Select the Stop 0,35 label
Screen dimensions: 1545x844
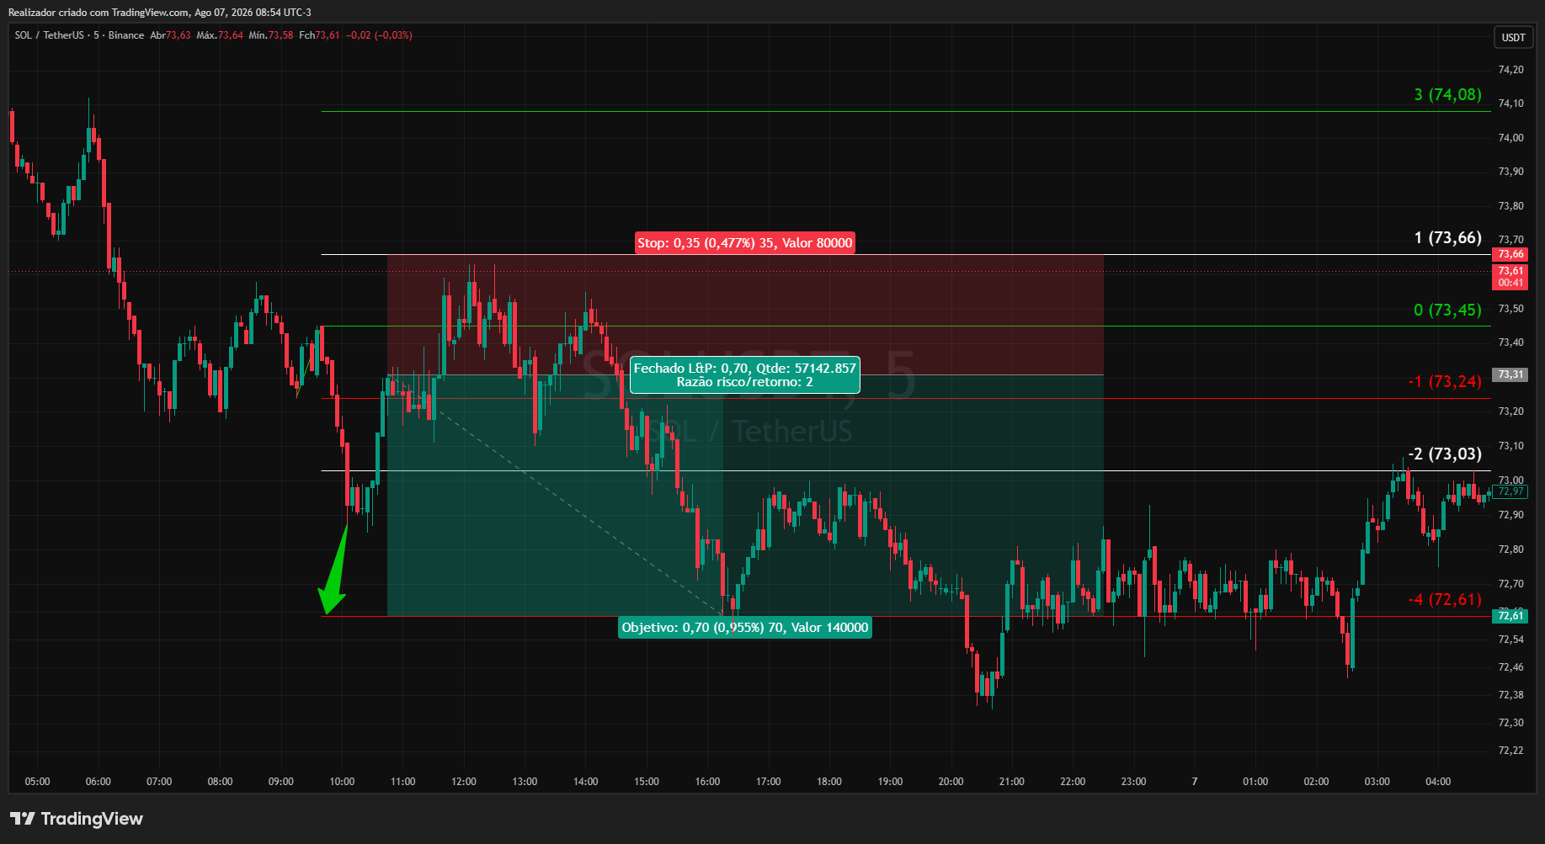coord(744,243)
